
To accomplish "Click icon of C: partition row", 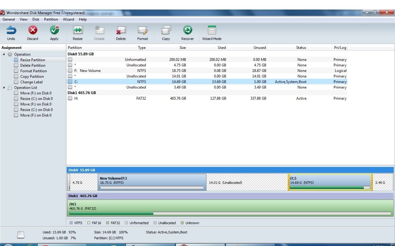I will pos(70,81).
